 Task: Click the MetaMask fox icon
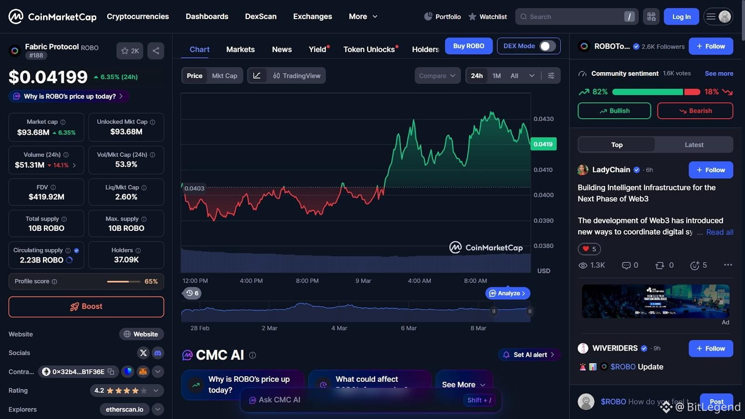[x=143, y=372]
